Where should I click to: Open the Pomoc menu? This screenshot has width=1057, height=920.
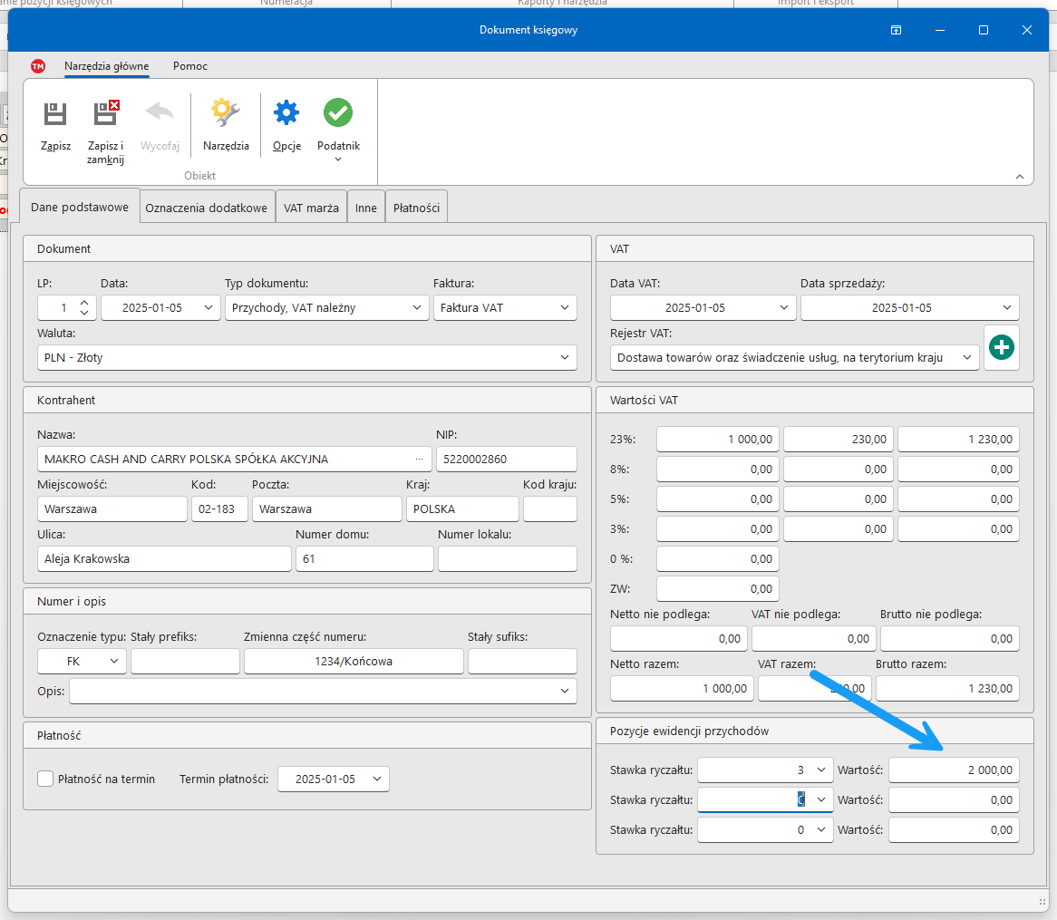click(x=190, y=66)
